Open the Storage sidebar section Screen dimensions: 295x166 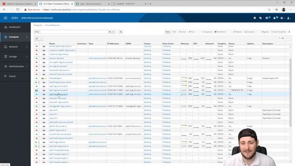click(x=15, y=56)
